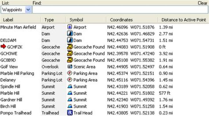Click the Geocache Found icon for GC8B9D
This screenshot has height=116, width=209.
(x=70, y=60)
